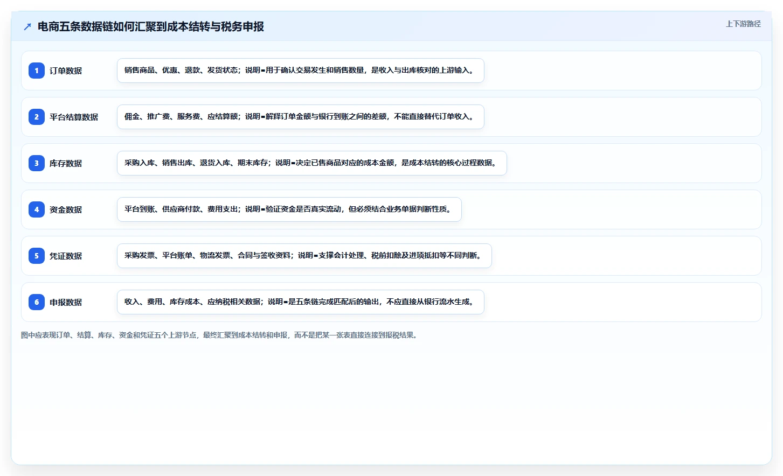
Task: Select the 申报数据 label
Action: pos(66,302)
